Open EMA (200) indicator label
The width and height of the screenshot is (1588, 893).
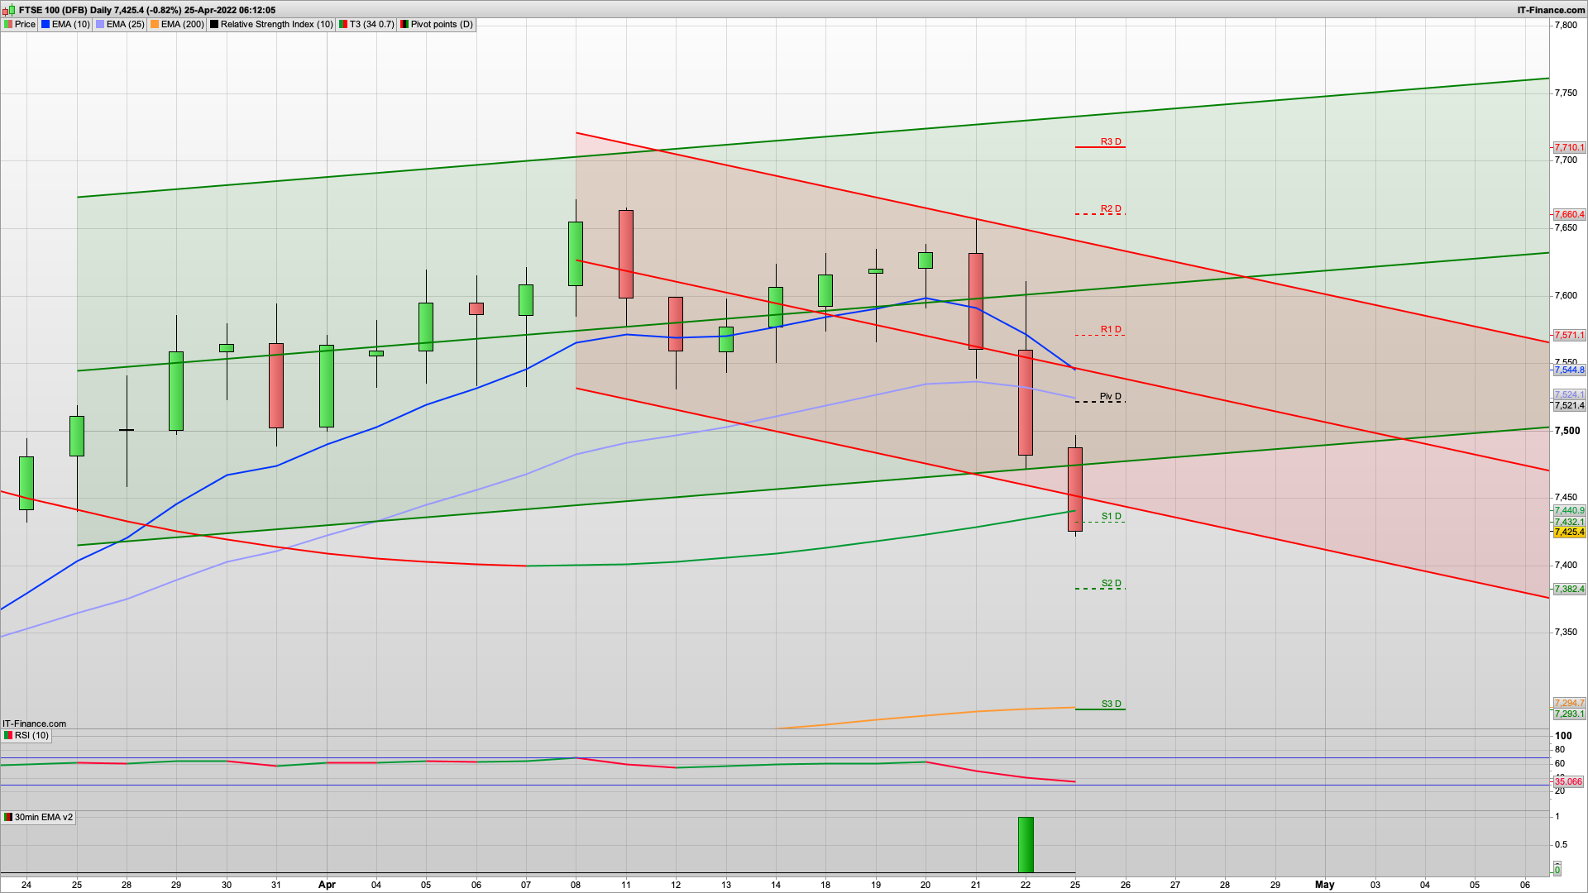point(182,25)
